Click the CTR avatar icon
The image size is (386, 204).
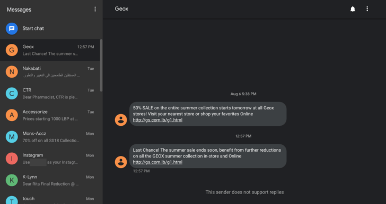click(x=12, y=94)
